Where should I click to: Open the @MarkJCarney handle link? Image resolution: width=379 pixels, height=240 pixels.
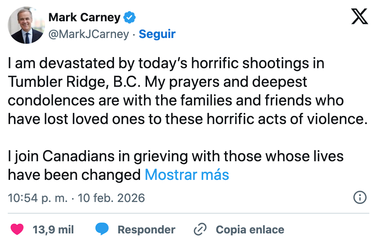pos(89,34)
